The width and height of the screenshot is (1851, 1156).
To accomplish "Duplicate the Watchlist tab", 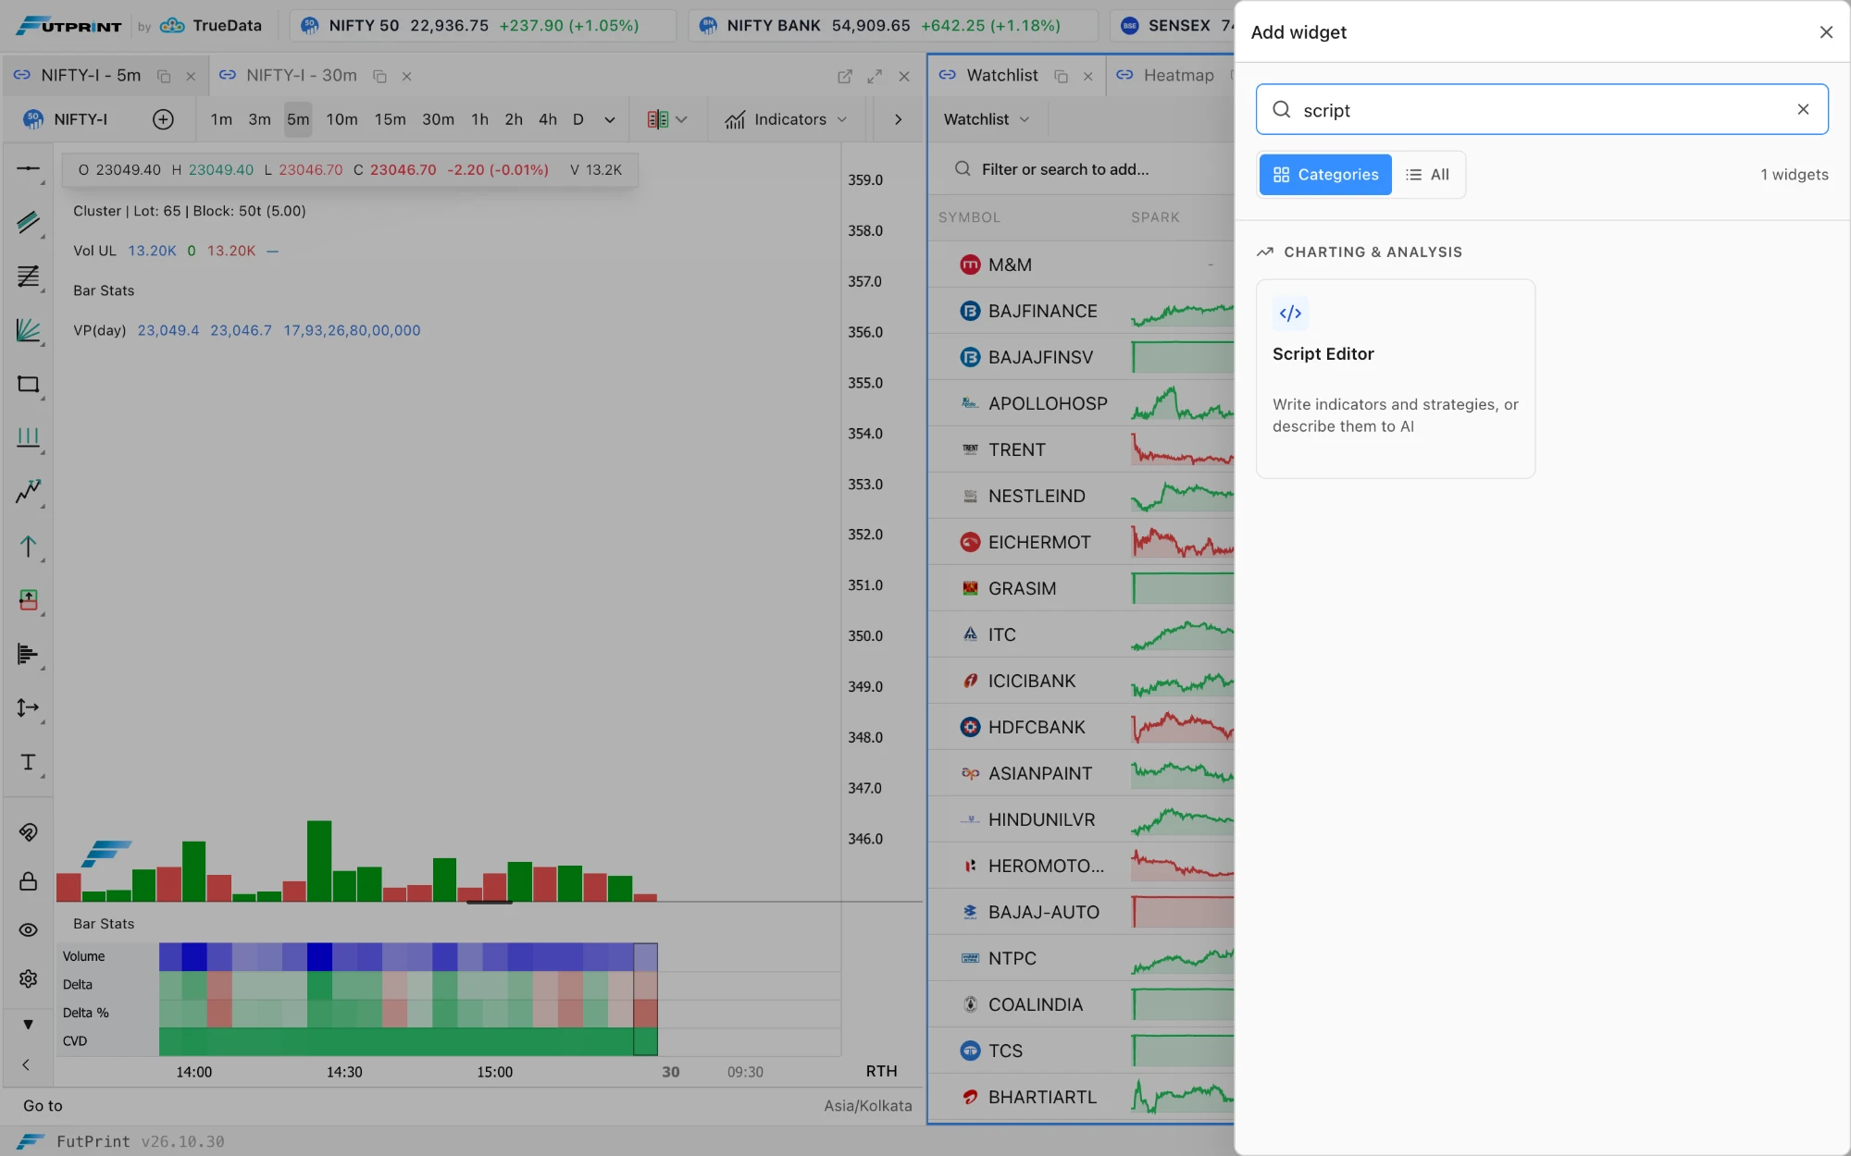I will click(1062, 77).
